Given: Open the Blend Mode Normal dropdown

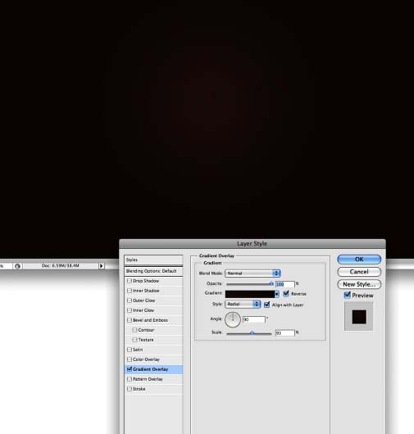Looking at the screenshot, I should (252, 274).
